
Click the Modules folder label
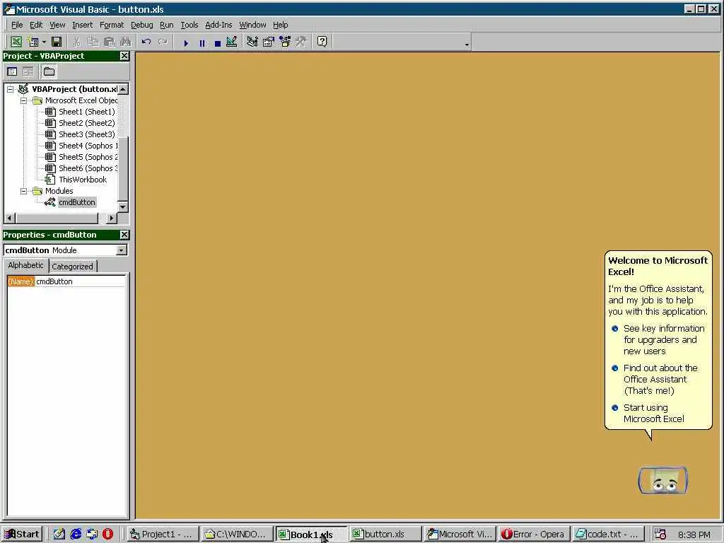59,191
